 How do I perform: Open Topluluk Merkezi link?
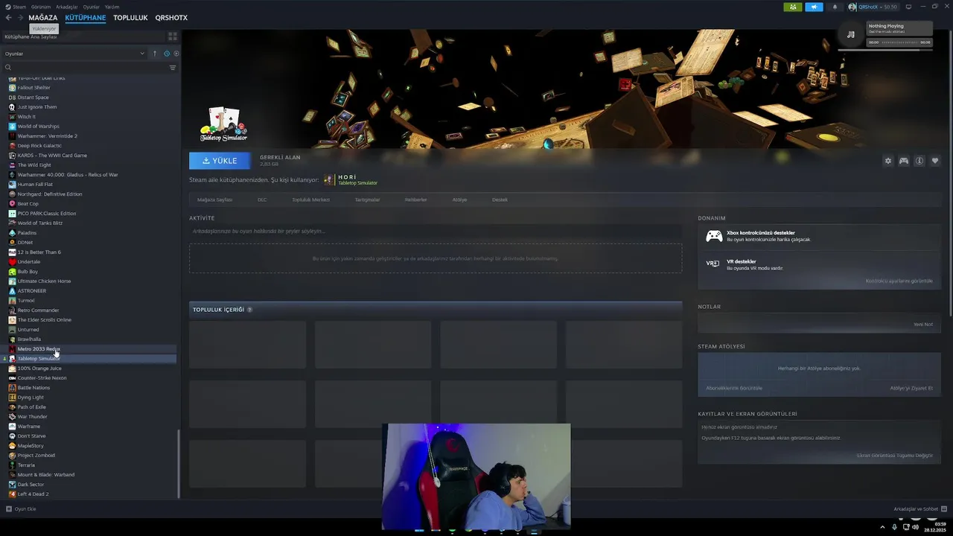click(310, 200)
